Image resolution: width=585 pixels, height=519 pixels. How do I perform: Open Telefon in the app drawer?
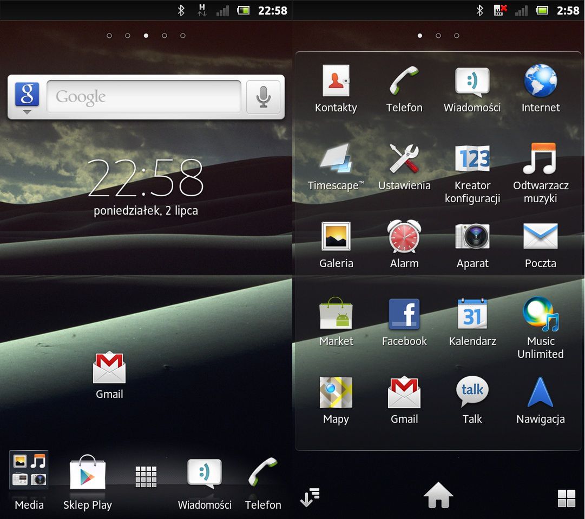point(404,89)
